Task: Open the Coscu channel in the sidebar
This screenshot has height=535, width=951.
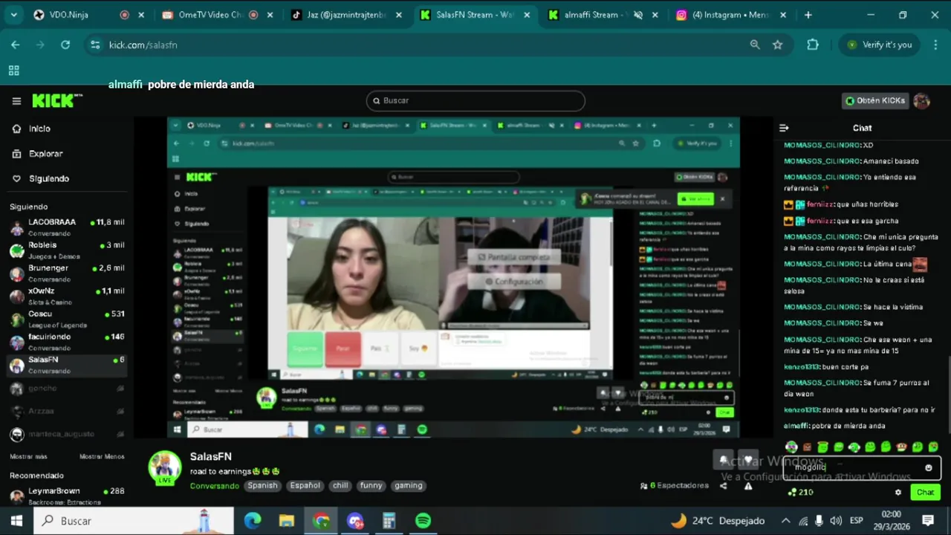Action: click(67, 319)
